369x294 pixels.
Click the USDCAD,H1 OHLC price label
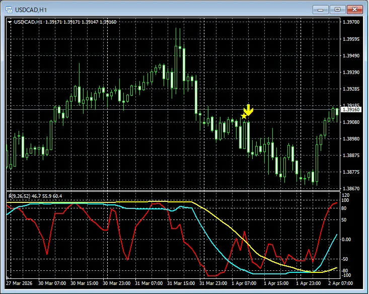point(65,22)
